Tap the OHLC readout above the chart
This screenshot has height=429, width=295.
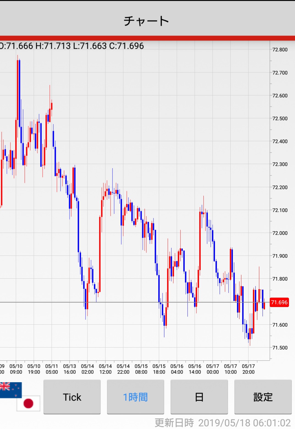(x=72, y=46)
